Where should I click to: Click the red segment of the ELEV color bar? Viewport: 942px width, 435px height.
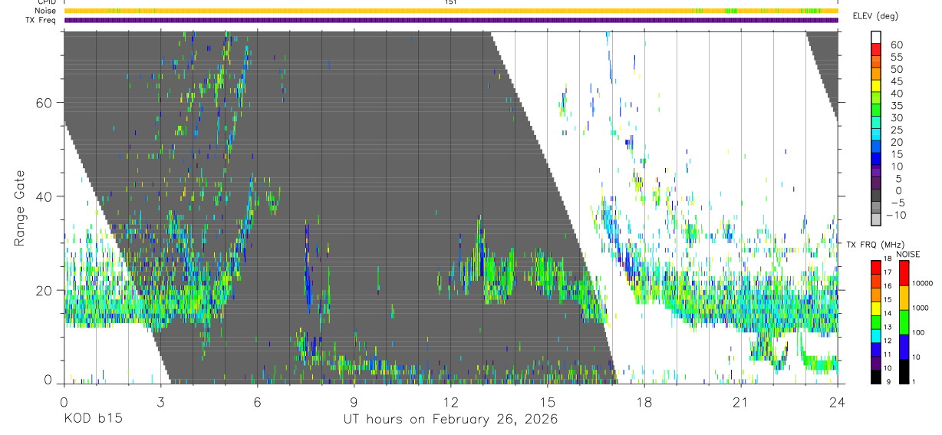pyautogui.click(x=876, y=48)
